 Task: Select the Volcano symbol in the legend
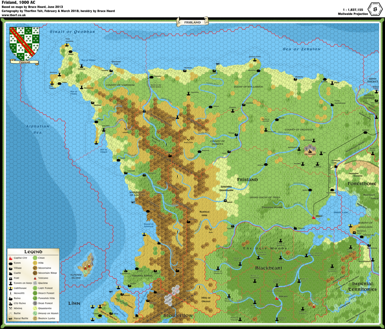(35, 278)
